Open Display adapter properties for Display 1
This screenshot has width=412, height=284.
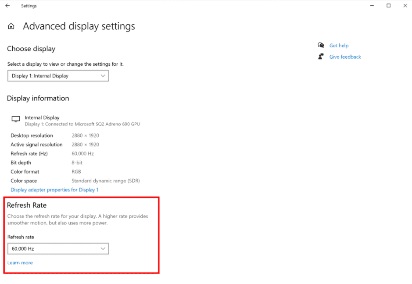(55, 190)
